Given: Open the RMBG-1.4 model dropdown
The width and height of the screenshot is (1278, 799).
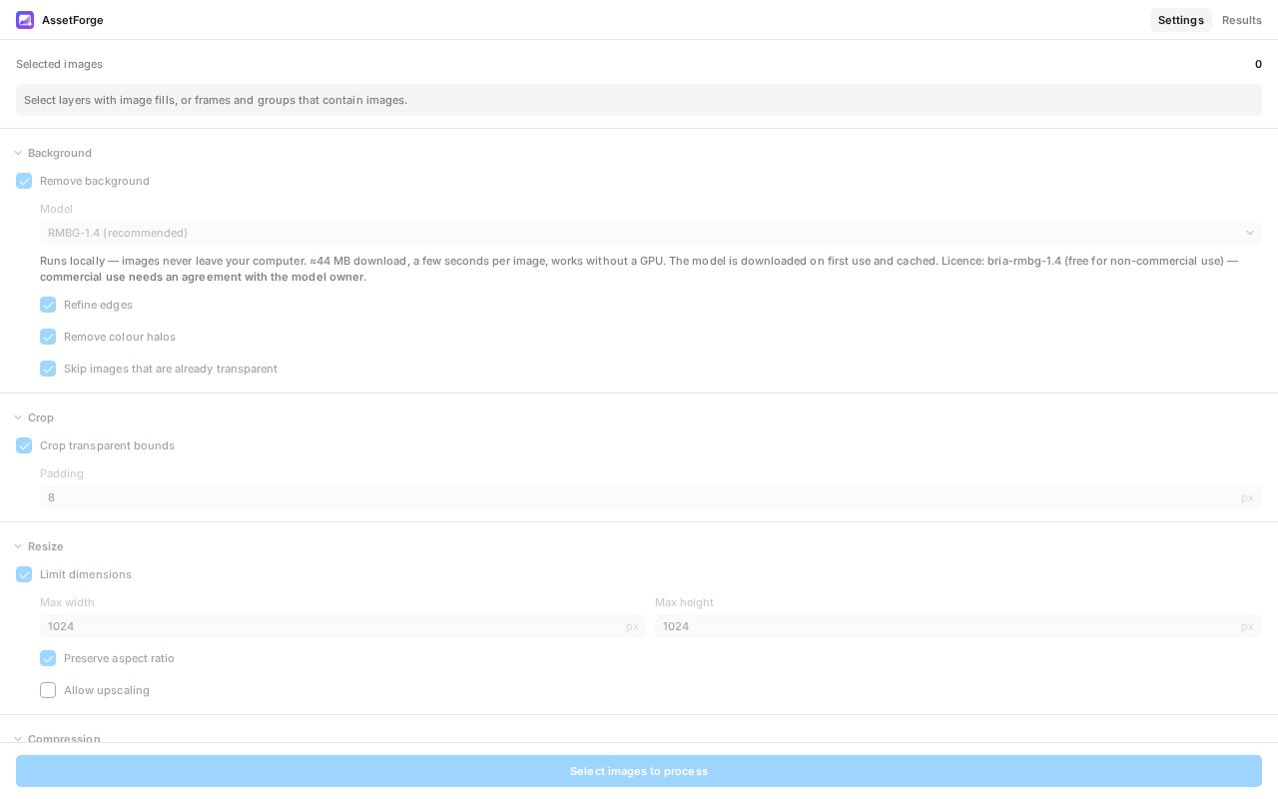Looking at the screenshot, I should [651, 233].
